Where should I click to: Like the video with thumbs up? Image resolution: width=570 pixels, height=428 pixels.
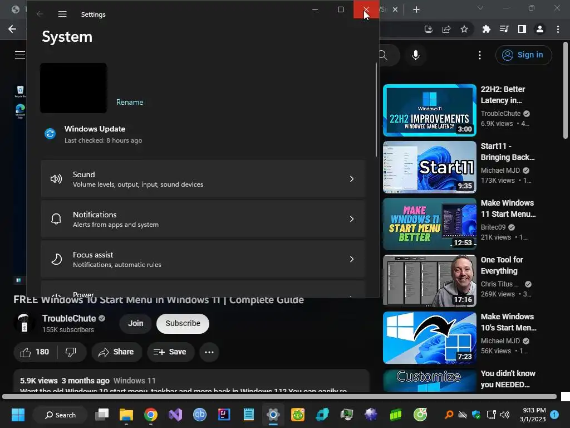coord(35,352)
